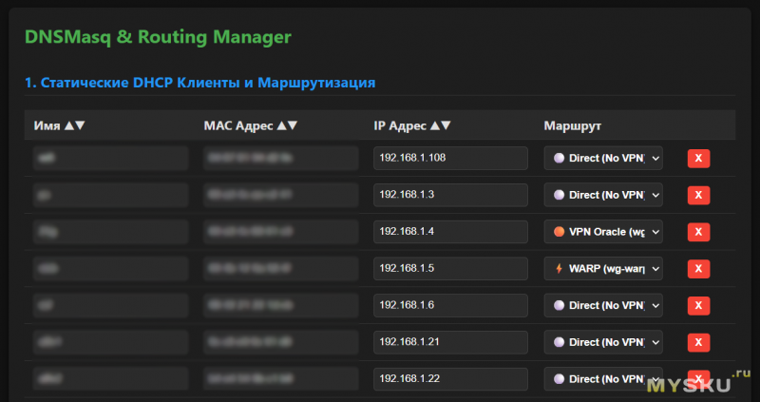Open route dropdown for 192.168.1.6

pos(603,305)
